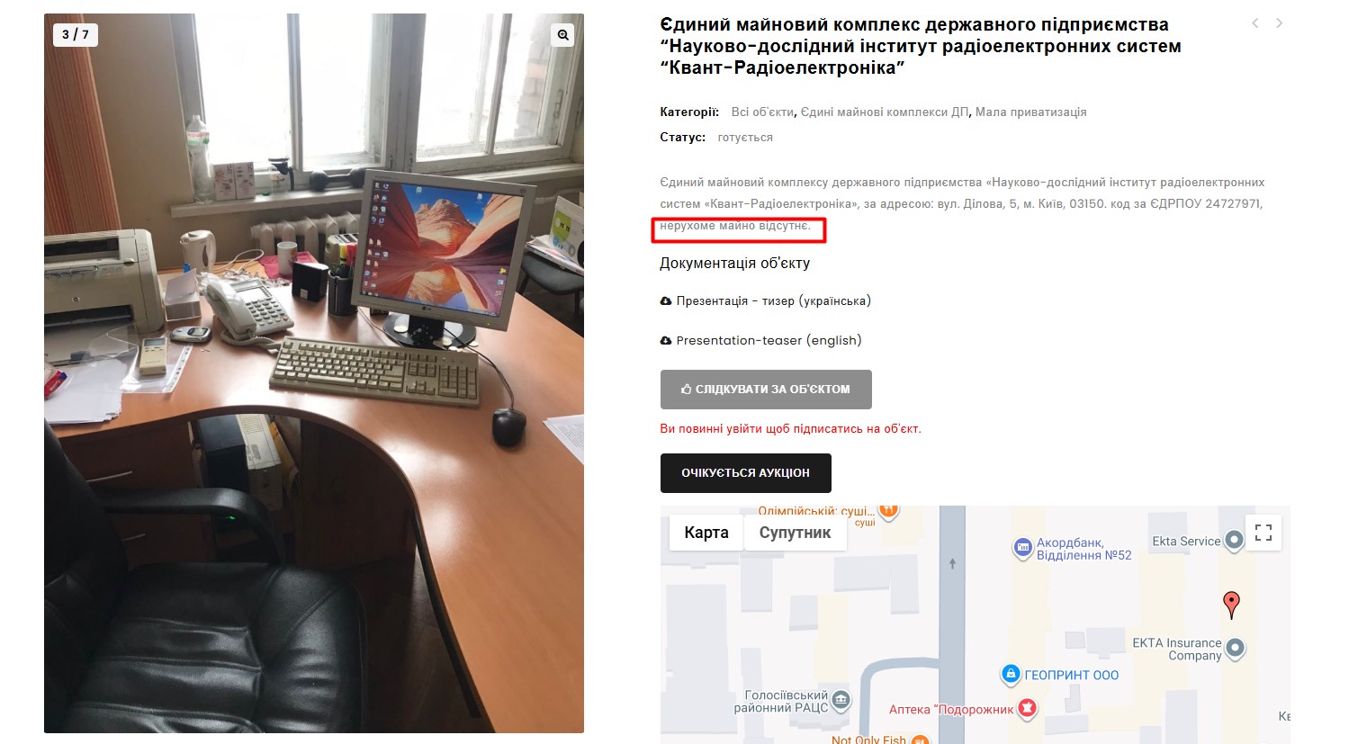Click ОЧІКУЄТЬСЯ АУКЦІОН button
This screenshot has width=1367, height=744.
pyautogui.click(x=745, y=473)
